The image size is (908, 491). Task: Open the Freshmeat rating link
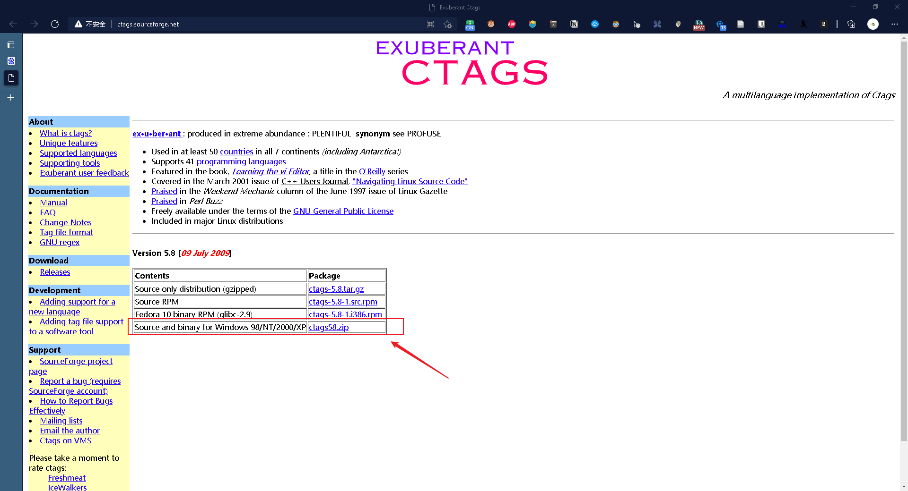pos(67,478)
